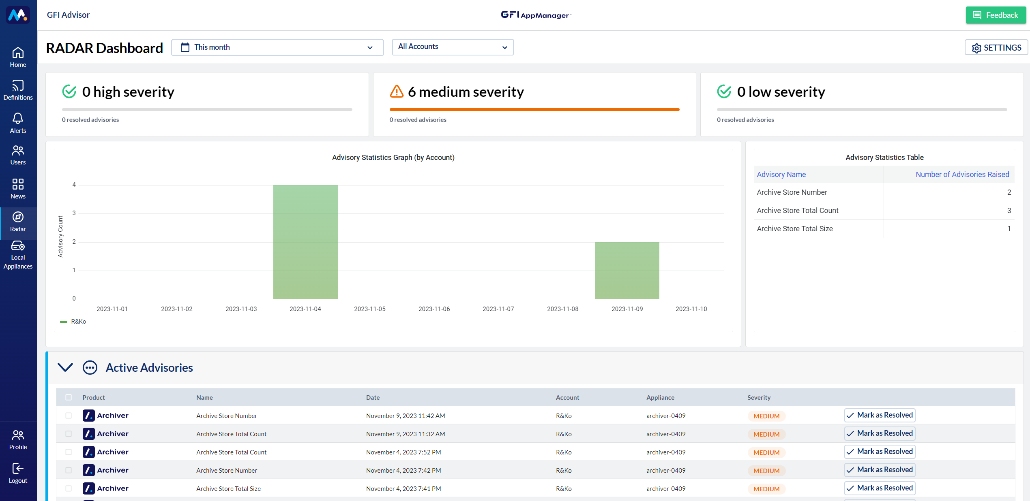The image size is (1030, 501).
Task: Click the green Feedback button
Action: pos(996,15)
